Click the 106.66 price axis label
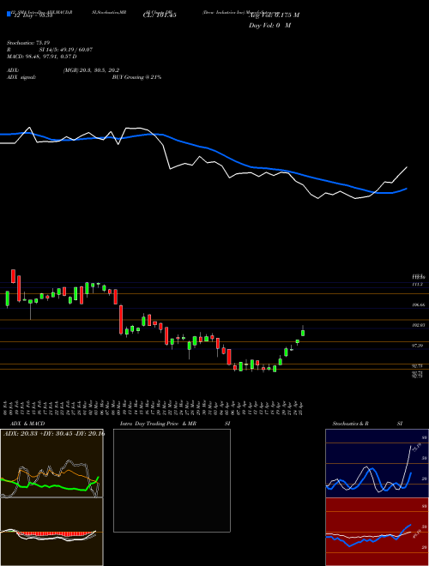This screenshot has width=429, height=566. pos(418,305)
